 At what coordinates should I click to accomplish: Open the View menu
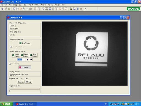click(10, 5)
